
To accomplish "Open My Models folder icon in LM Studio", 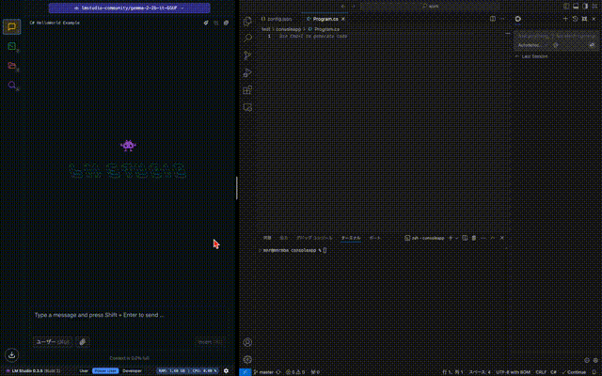I will (12, 66).
